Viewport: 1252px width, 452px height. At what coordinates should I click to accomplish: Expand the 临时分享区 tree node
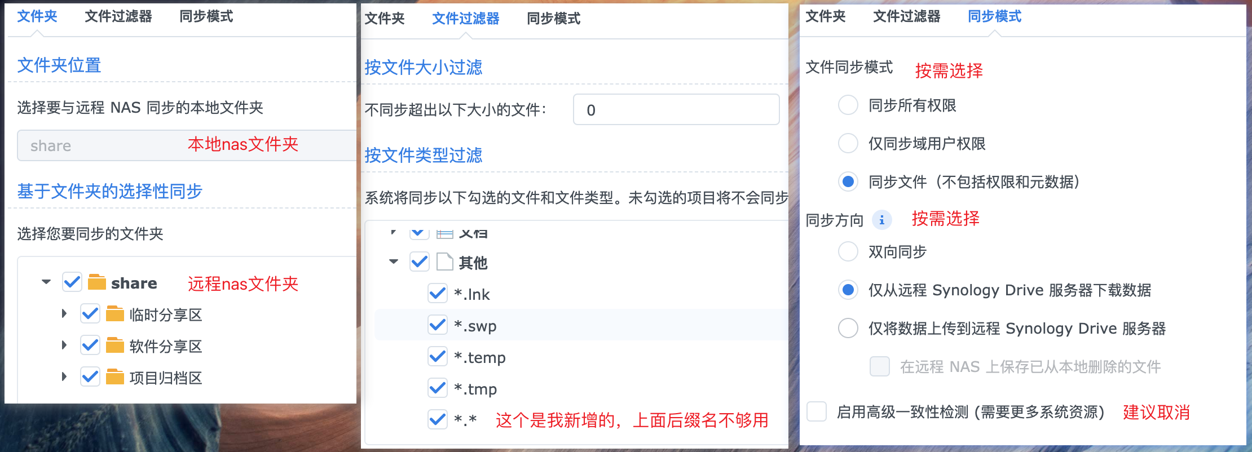click(63, 314)
